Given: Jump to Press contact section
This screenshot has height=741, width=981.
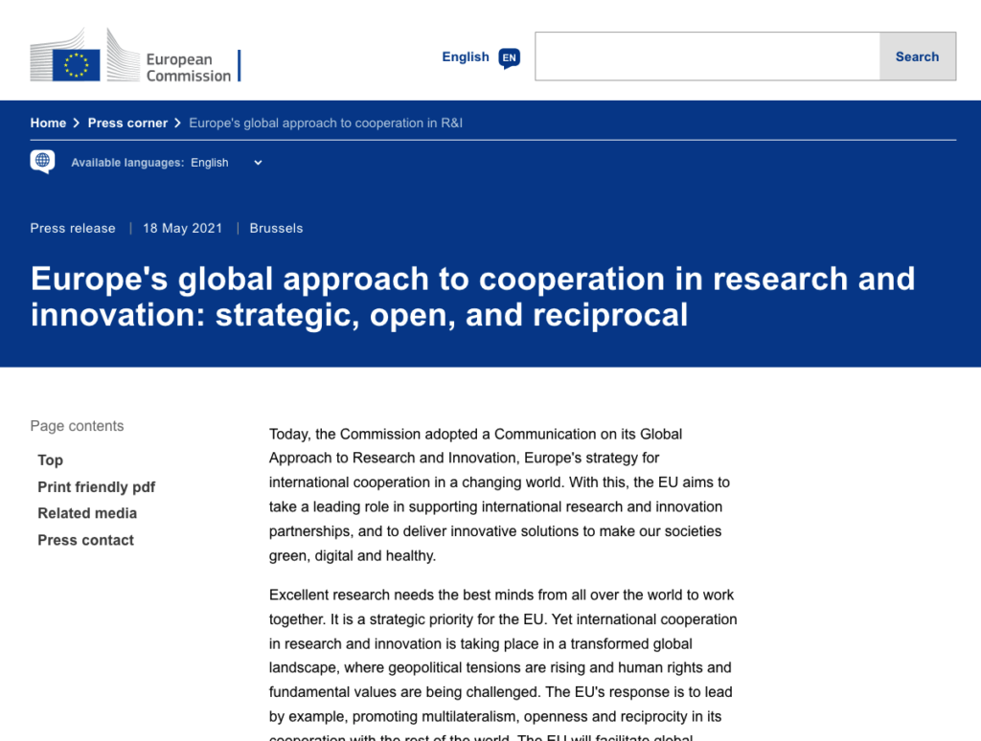Looking at the screenshot, I should click(85, 540).
